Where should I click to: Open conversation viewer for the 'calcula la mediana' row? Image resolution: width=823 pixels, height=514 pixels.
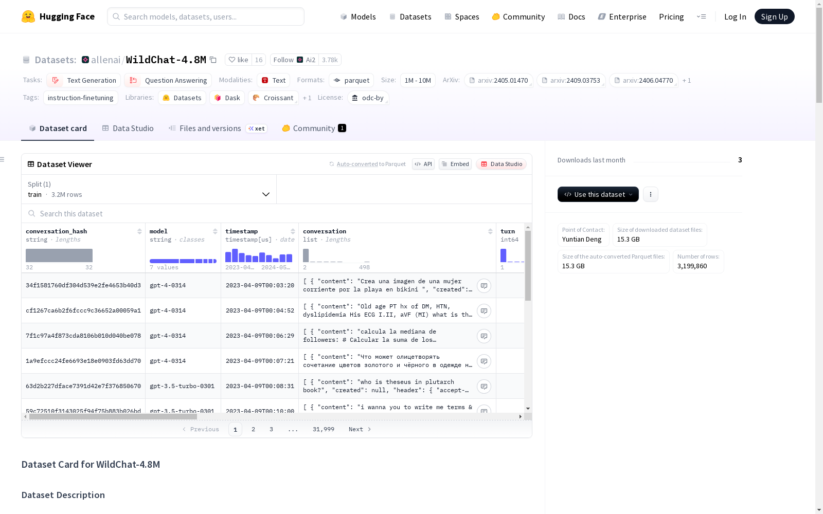click(x=484, y=336)
